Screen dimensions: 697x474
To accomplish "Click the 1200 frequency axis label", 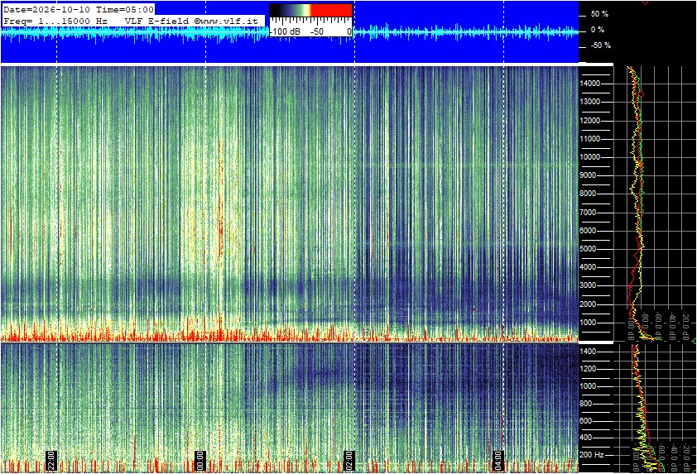I will (588, 369).
